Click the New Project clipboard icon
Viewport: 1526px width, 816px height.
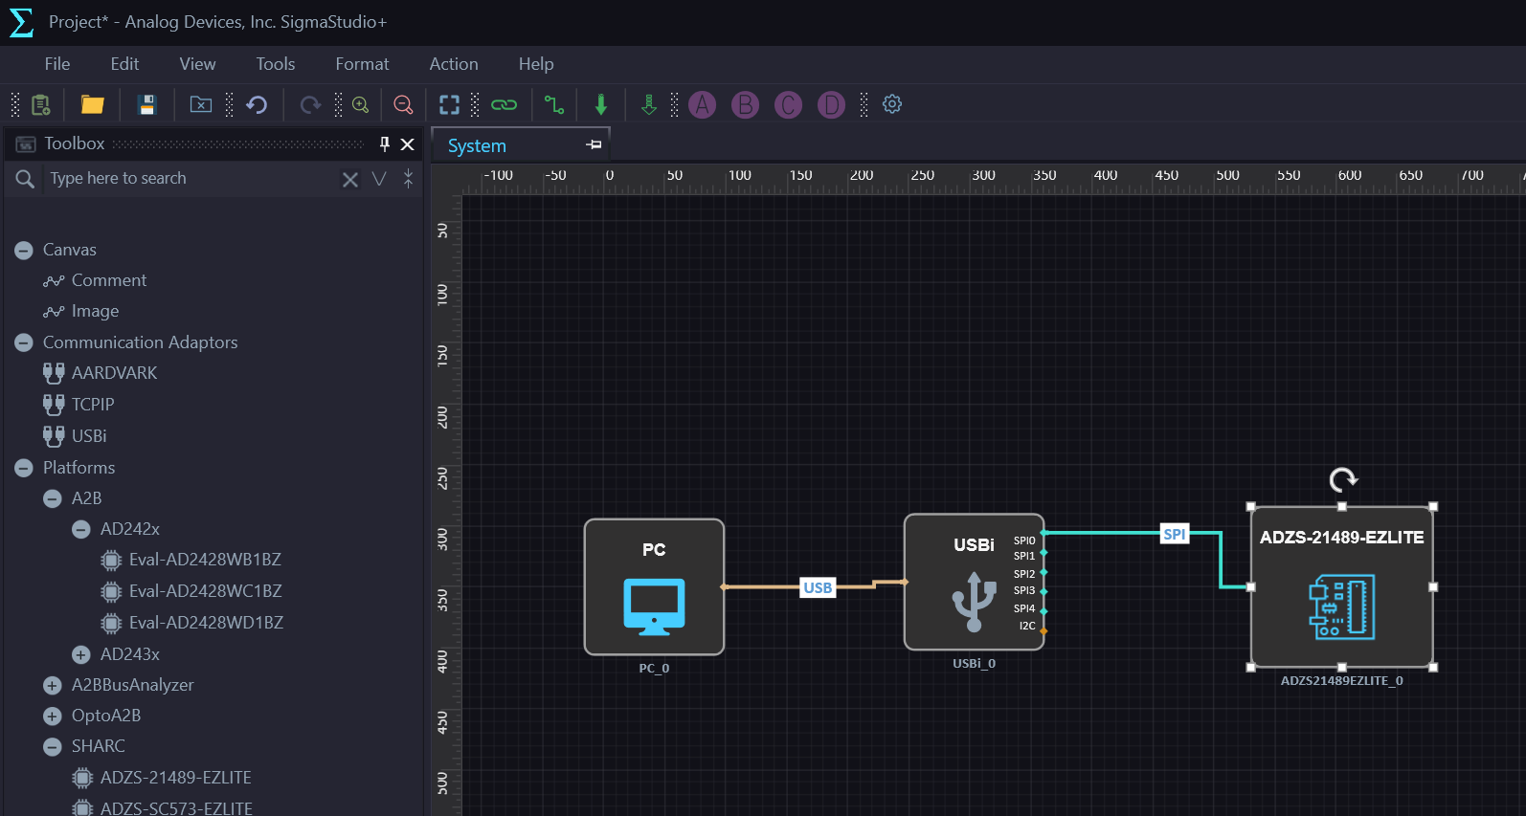(40, 104)
